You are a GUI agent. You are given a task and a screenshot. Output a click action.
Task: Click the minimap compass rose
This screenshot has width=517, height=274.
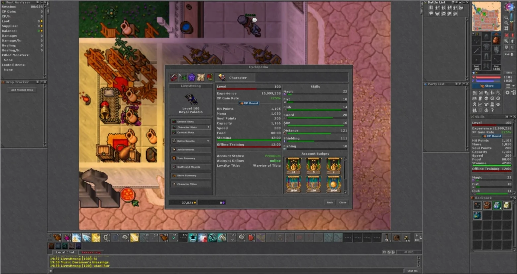pyautogui.click(x=509, y=8)
